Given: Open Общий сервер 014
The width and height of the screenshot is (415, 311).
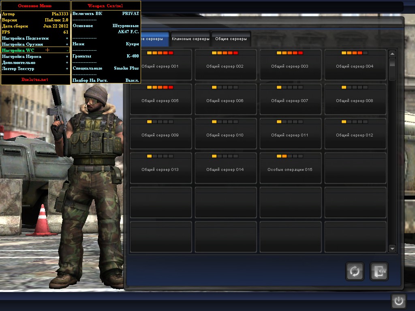Looking at the screenshot, I should [225, 168].
